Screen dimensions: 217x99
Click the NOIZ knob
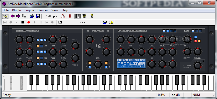[75, 58]
